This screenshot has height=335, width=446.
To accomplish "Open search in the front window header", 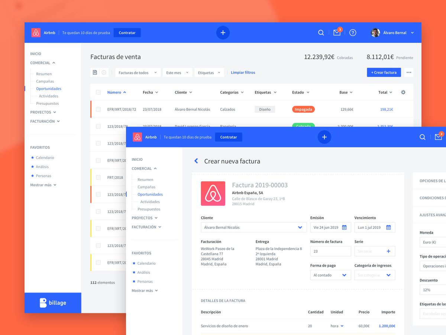I will pos(423,137).
